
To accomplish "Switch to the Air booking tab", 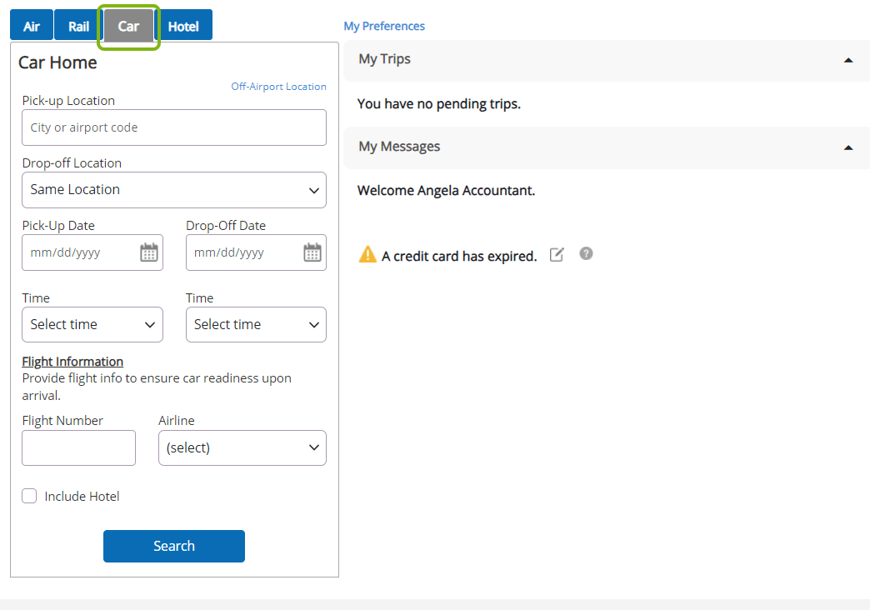I will [x=31, y=25].
